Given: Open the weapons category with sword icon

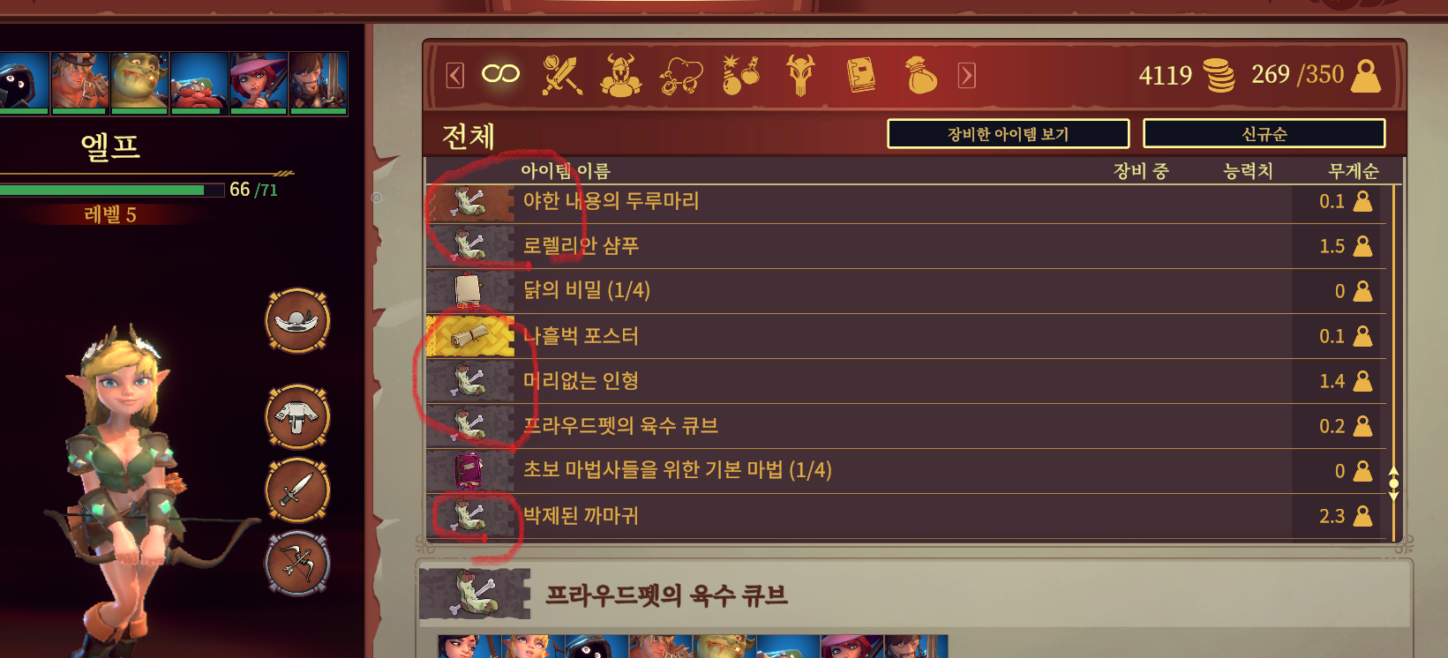Looking at the screenshot, I should coord(562,75).
